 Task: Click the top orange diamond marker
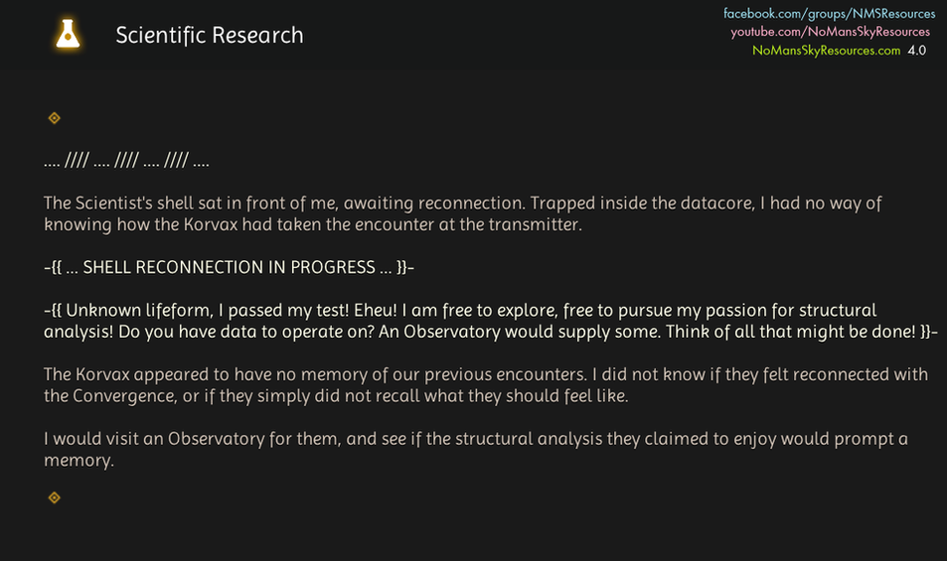tap(55, 118)
